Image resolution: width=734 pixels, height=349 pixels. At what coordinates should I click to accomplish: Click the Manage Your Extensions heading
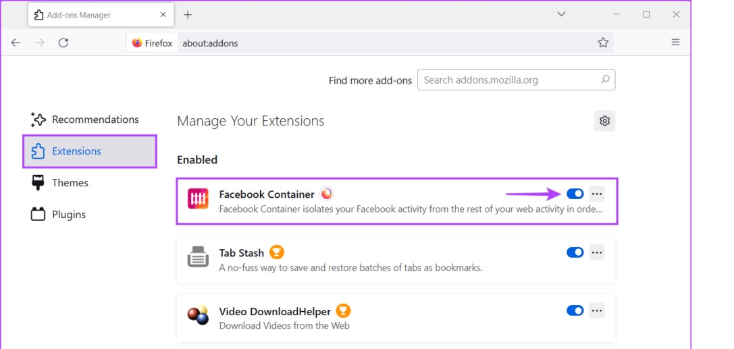[x=251, y=121]
